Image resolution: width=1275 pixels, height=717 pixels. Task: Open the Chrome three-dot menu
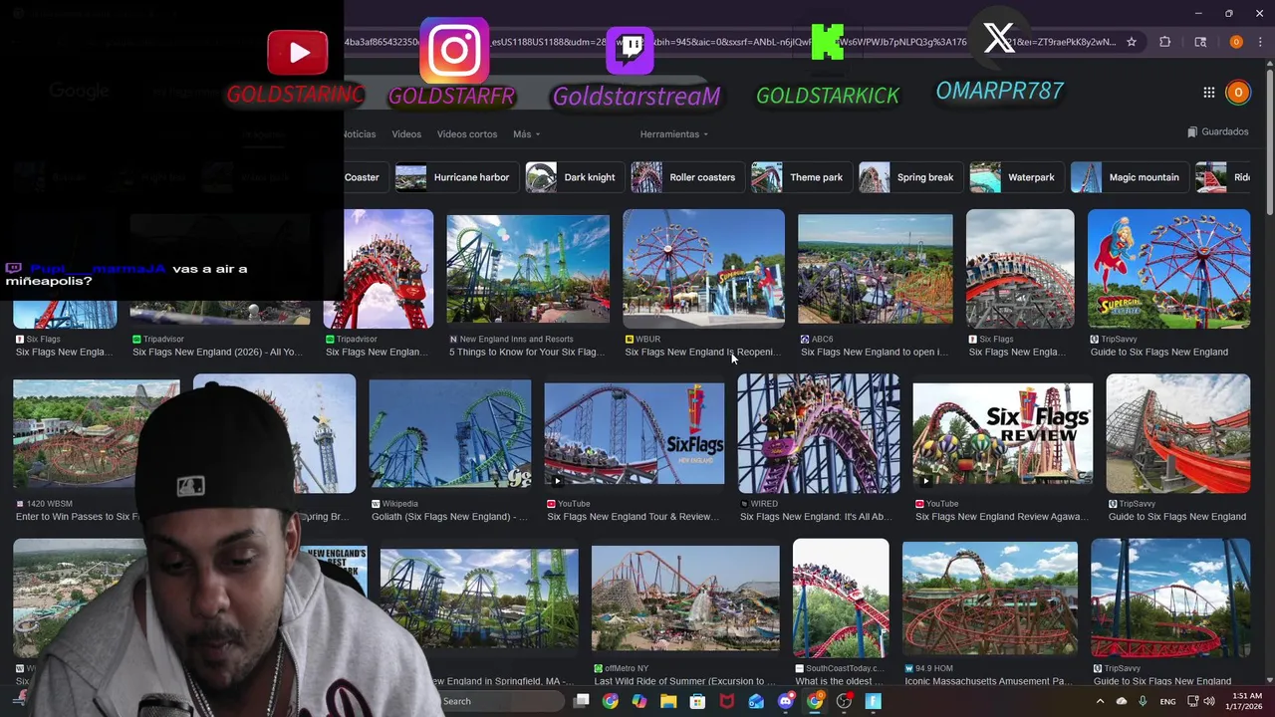[1260, 42]
